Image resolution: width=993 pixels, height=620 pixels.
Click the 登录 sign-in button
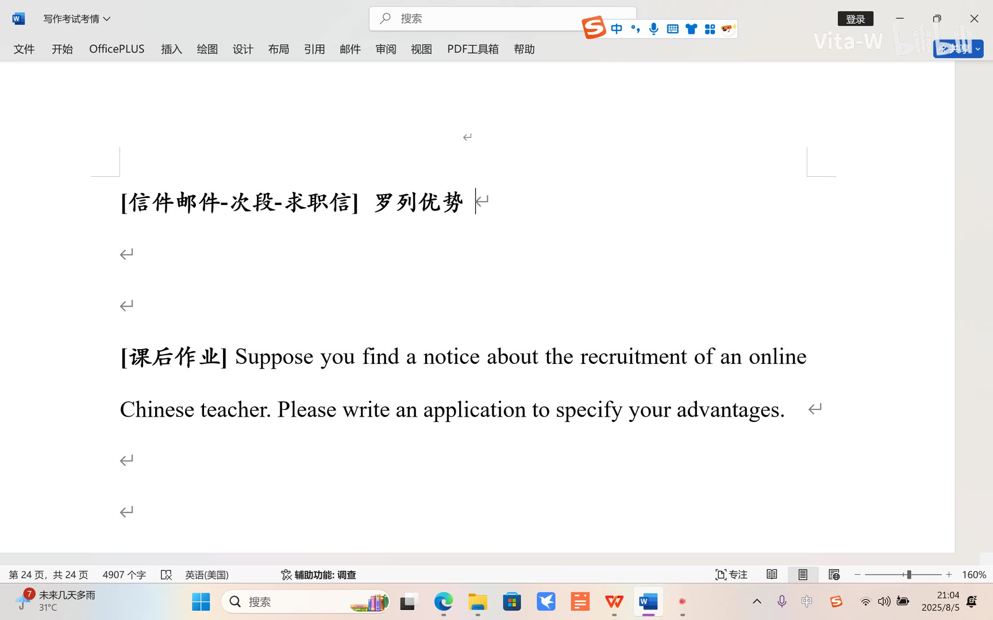(855, 19)
